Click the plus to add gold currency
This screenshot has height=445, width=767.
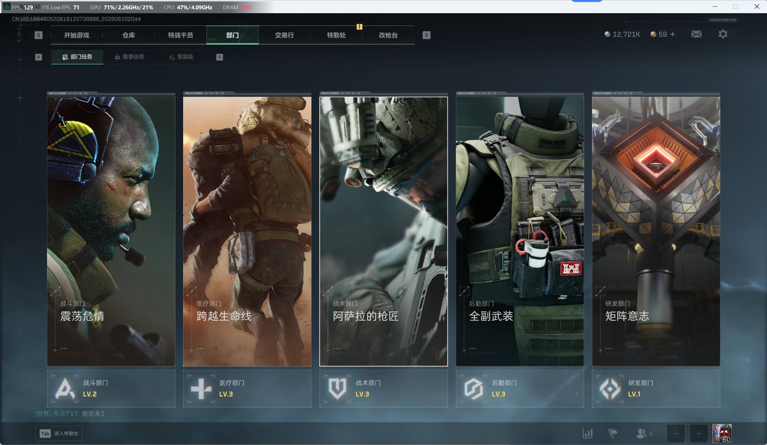[673, 34]
